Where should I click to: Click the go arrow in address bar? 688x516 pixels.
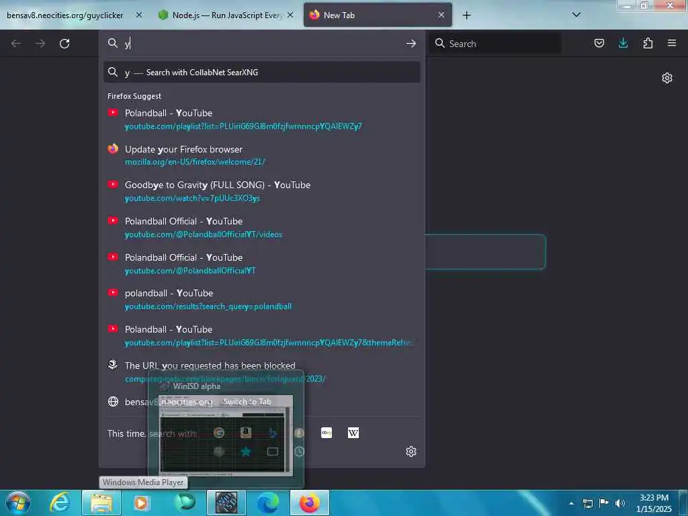411,44
